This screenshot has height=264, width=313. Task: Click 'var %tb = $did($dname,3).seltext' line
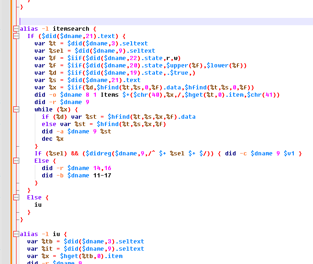coord(86,242)
